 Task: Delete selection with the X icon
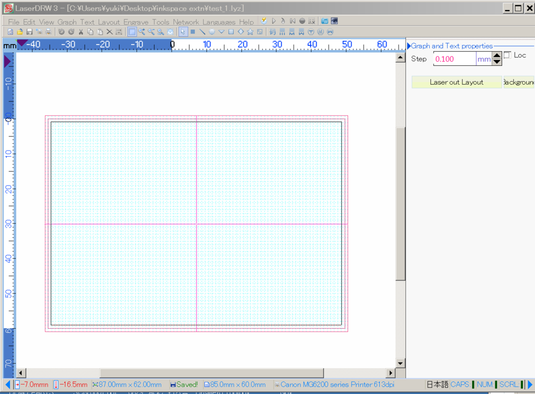pyautogui.click(x=110, y=32)
